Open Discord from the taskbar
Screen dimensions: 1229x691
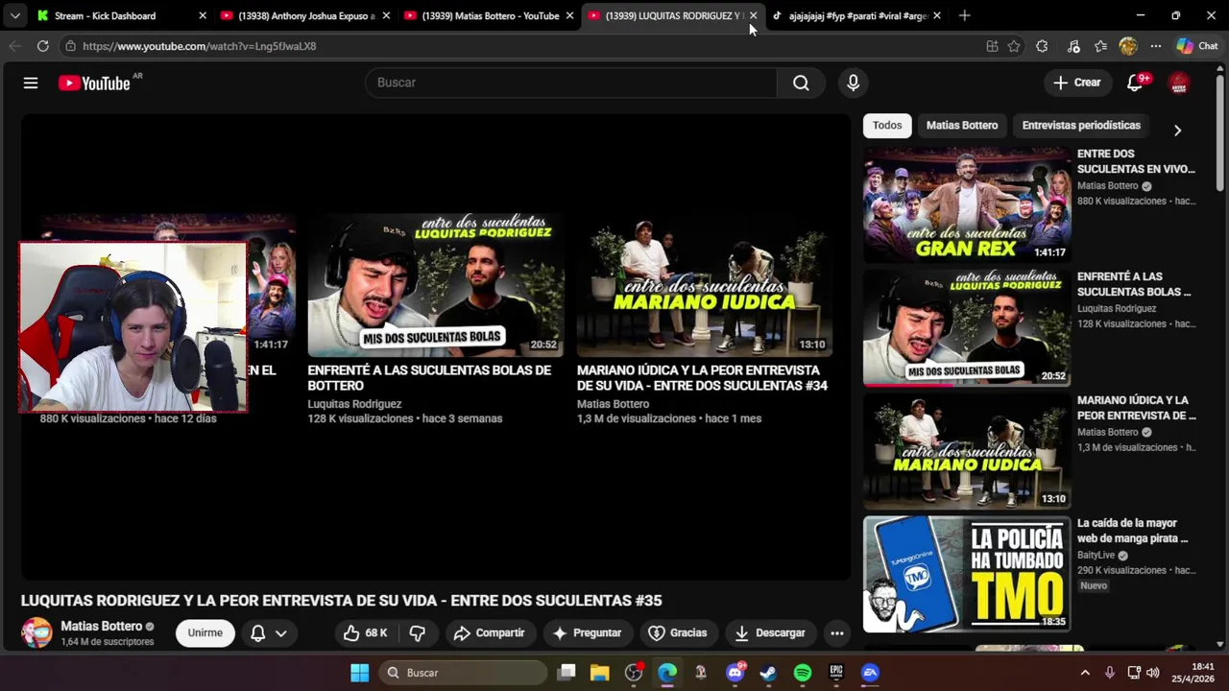coord(735,673)
